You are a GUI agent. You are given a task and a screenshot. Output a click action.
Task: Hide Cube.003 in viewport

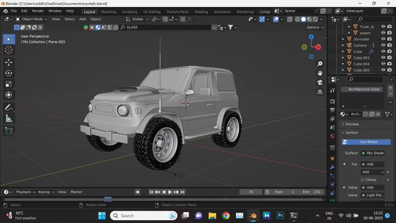click(x=383, y=58)
